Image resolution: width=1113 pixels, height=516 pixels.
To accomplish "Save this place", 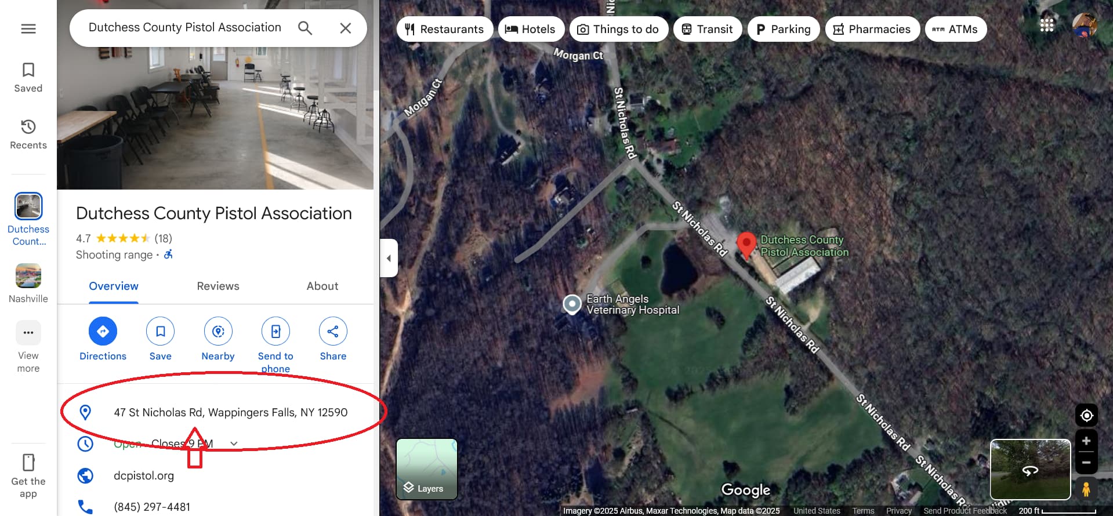I will tap(161, 339).
